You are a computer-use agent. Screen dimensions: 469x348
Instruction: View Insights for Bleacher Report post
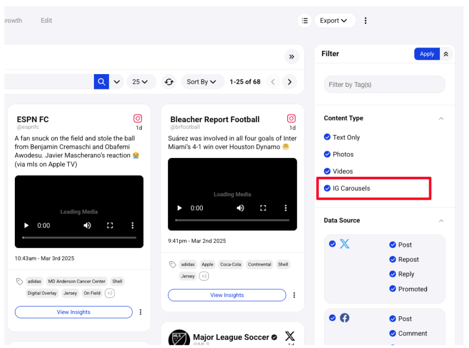coord(227,295)
